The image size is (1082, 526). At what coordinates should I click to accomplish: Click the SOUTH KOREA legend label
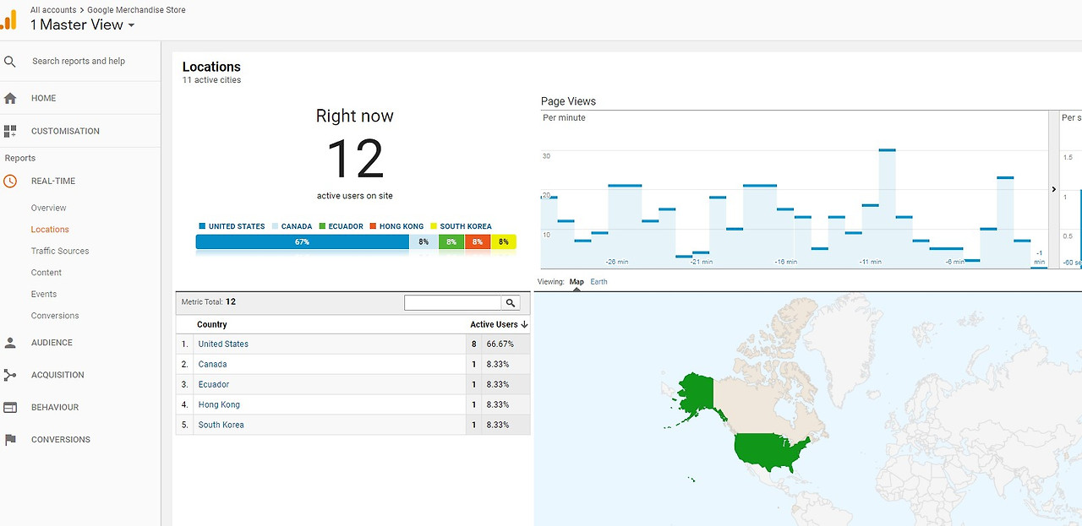coord(466,226)
